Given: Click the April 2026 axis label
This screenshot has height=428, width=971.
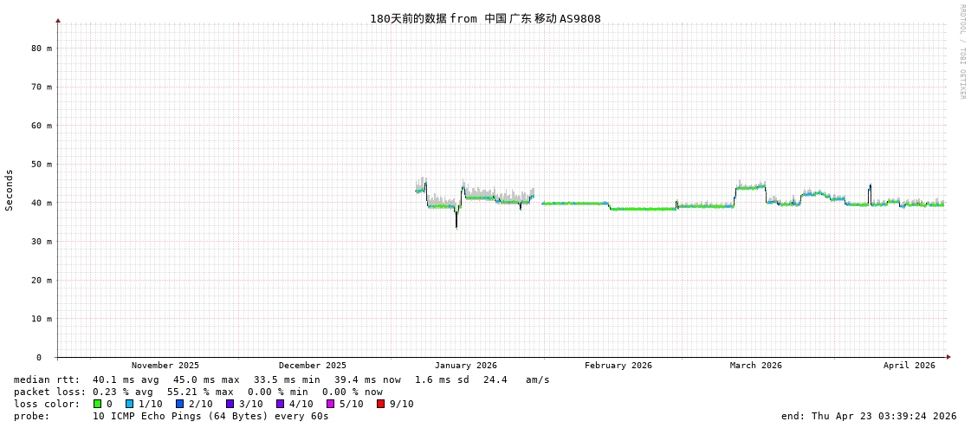Looking at the screenshot, I should point(910,366).
